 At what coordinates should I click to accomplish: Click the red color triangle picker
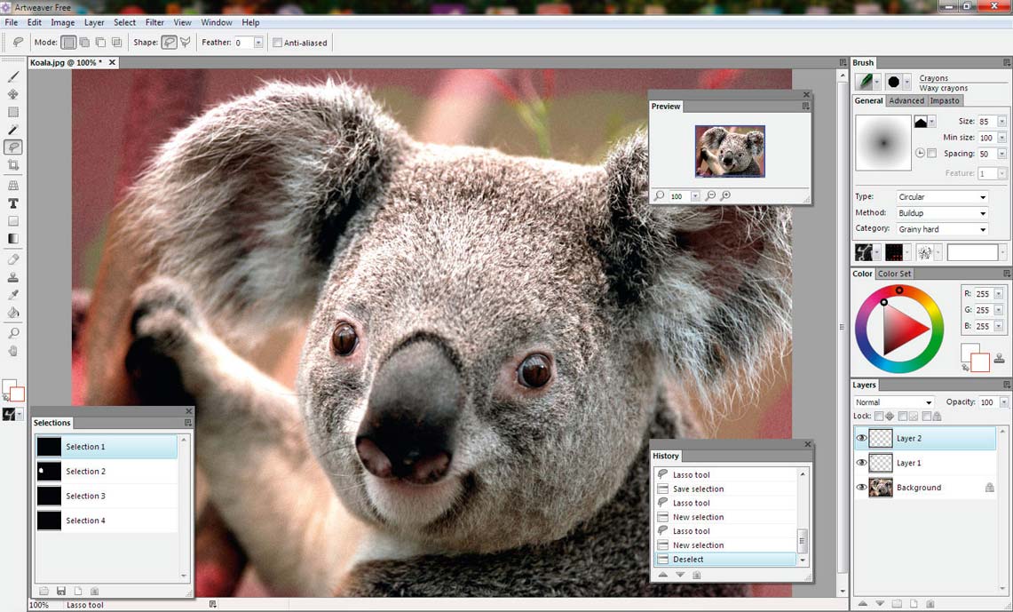click(x=906, y=330)
